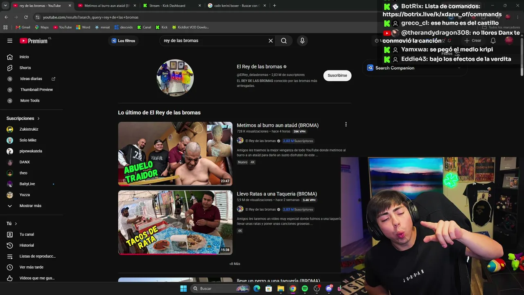524x295 pixels.
Task: Open the Los filtros button
Action: [123, 41]
